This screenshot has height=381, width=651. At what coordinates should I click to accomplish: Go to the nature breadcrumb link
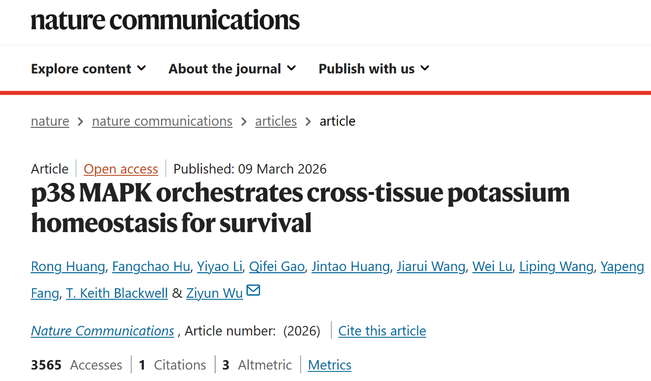pos(50,121)
